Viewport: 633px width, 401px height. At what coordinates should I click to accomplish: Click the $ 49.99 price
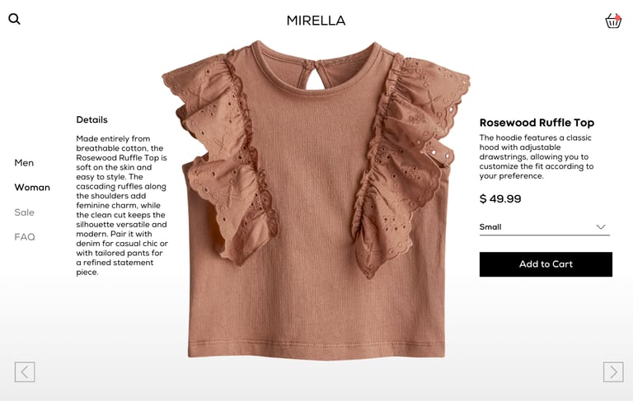pos(500,199)
